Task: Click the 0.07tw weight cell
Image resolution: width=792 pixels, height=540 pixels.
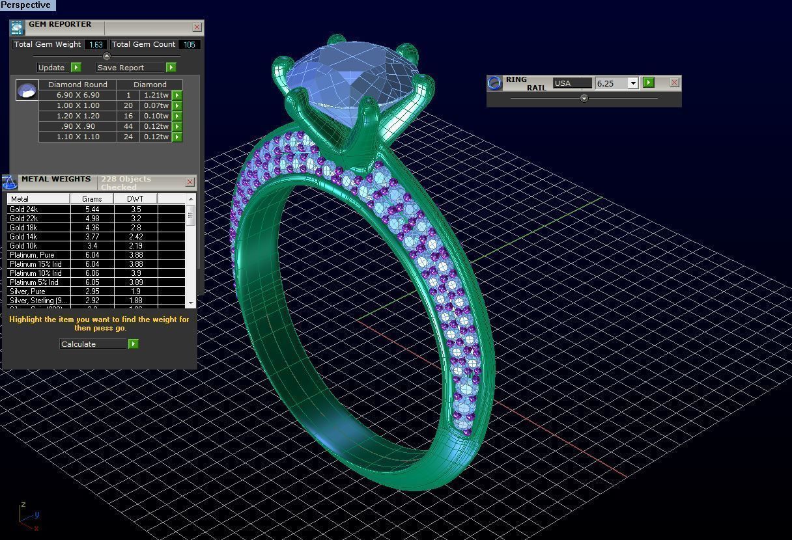Action: [156, 105]
